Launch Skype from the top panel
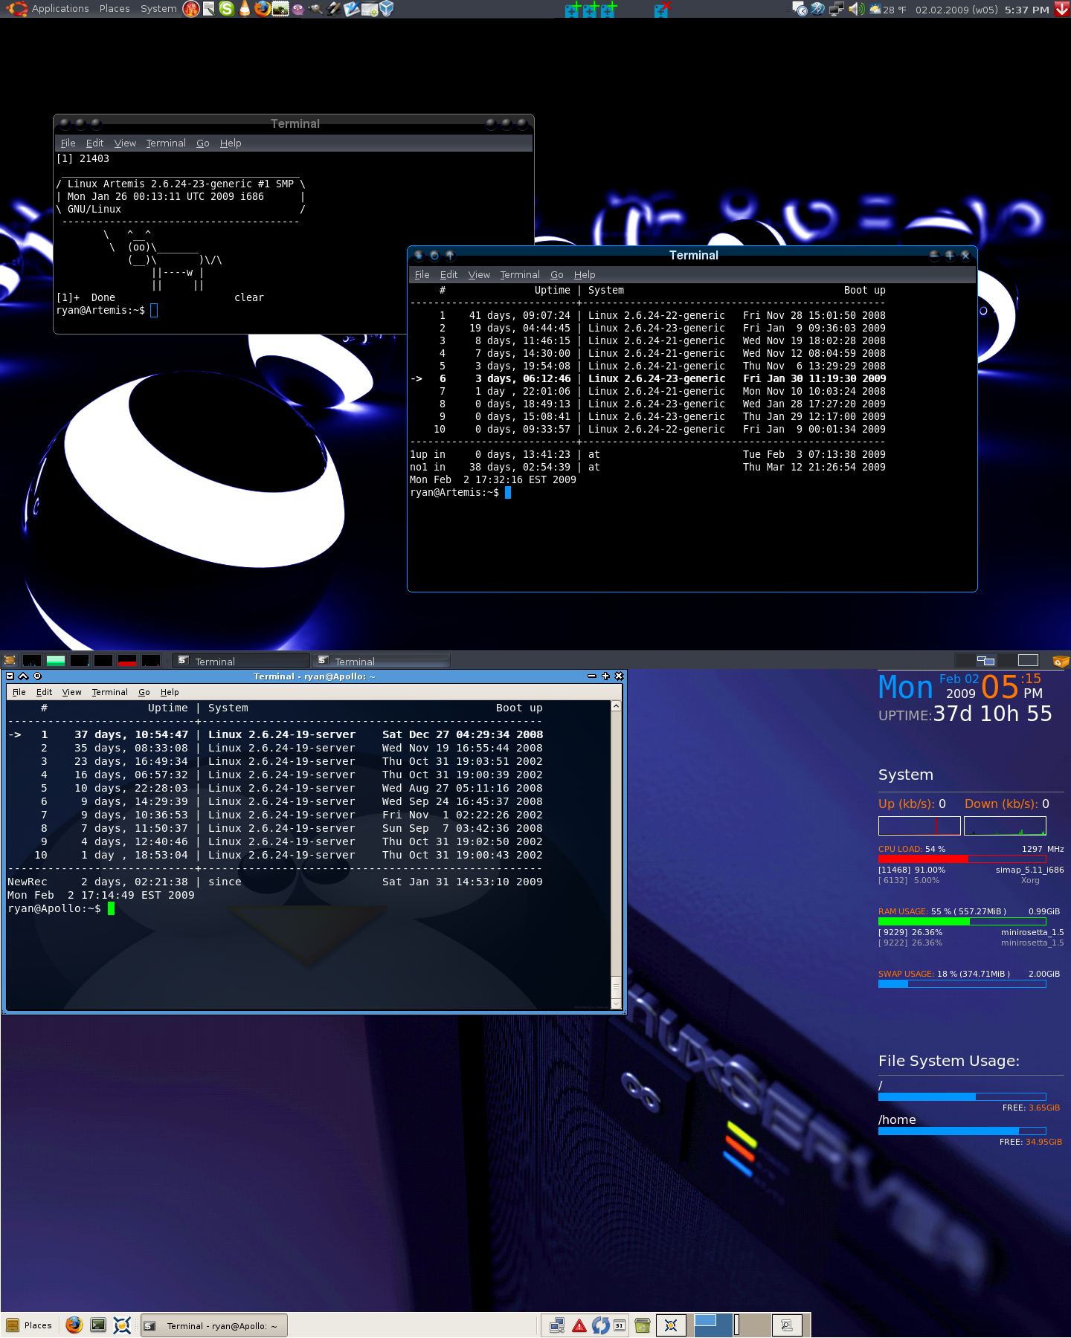Image resolution: width=1071 pixels, height=1338 pixels. pos(227,9)
